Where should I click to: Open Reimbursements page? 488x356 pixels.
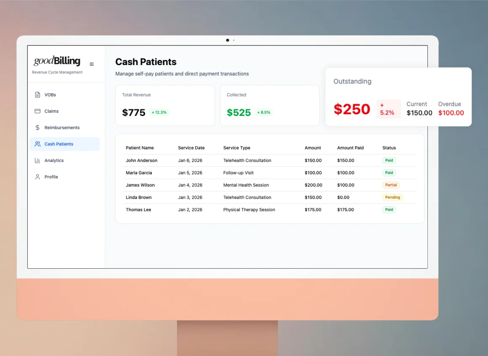tap(65, 128)
